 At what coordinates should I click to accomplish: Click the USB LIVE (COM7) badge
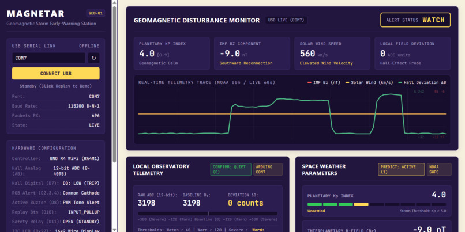[x=286, y=20]
